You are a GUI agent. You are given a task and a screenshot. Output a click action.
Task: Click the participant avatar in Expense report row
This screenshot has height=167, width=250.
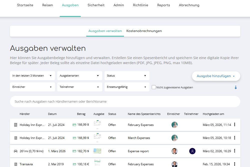pyautogui.click(x=192, y=151)
